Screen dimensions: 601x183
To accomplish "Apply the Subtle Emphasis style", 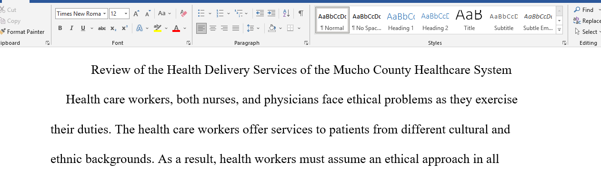I will click(538, 20).
